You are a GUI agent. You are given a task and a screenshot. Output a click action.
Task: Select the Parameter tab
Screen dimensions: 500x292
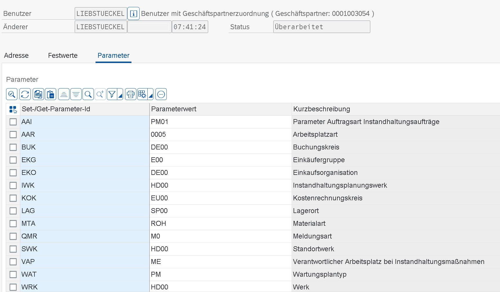pos(113,56)
